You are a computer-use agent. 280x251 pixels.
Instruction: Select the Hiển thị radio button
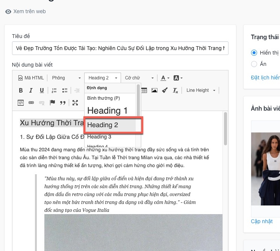point(254,53)
